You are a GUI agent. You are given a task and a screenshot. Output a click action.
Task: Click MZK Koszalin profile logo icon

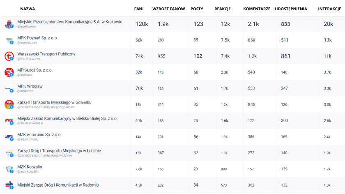tap(9, 169)
